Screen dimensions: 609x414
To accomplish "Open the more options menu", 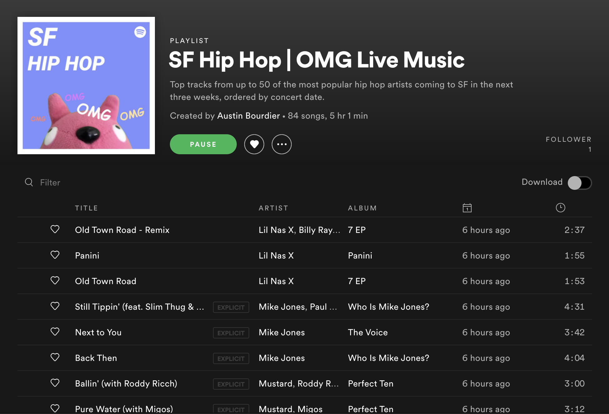I will [x=281, y=144].
